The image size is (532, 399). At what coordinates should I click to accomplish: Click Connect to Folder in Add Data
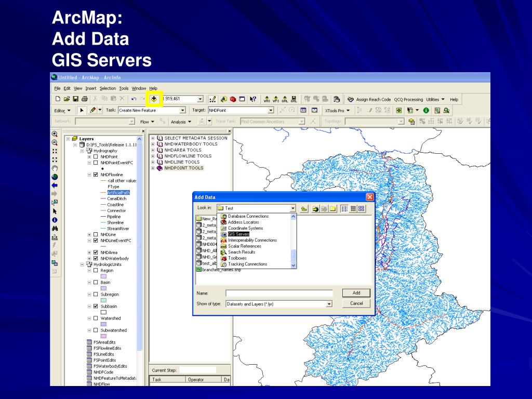315,209
